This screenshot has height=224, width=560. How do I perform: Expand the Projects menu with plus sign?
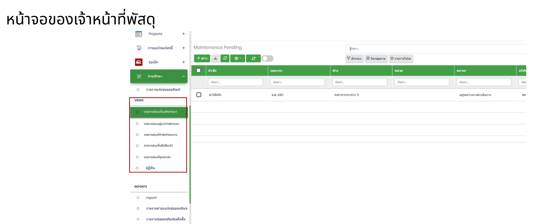pos(183,34)
